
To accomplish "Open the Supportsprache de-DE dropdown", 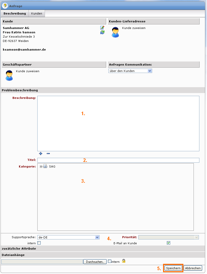I will [x=68, y=237].
